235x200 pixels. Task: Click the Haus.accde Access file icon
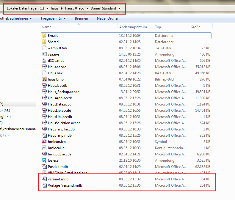(x=44, y=67)
